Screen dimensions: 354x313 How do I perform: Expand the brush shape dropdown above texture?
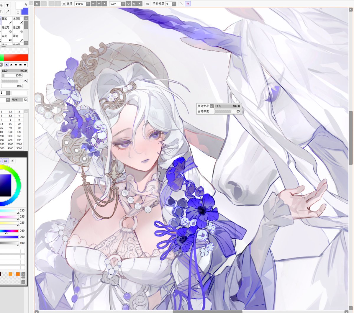8,93
